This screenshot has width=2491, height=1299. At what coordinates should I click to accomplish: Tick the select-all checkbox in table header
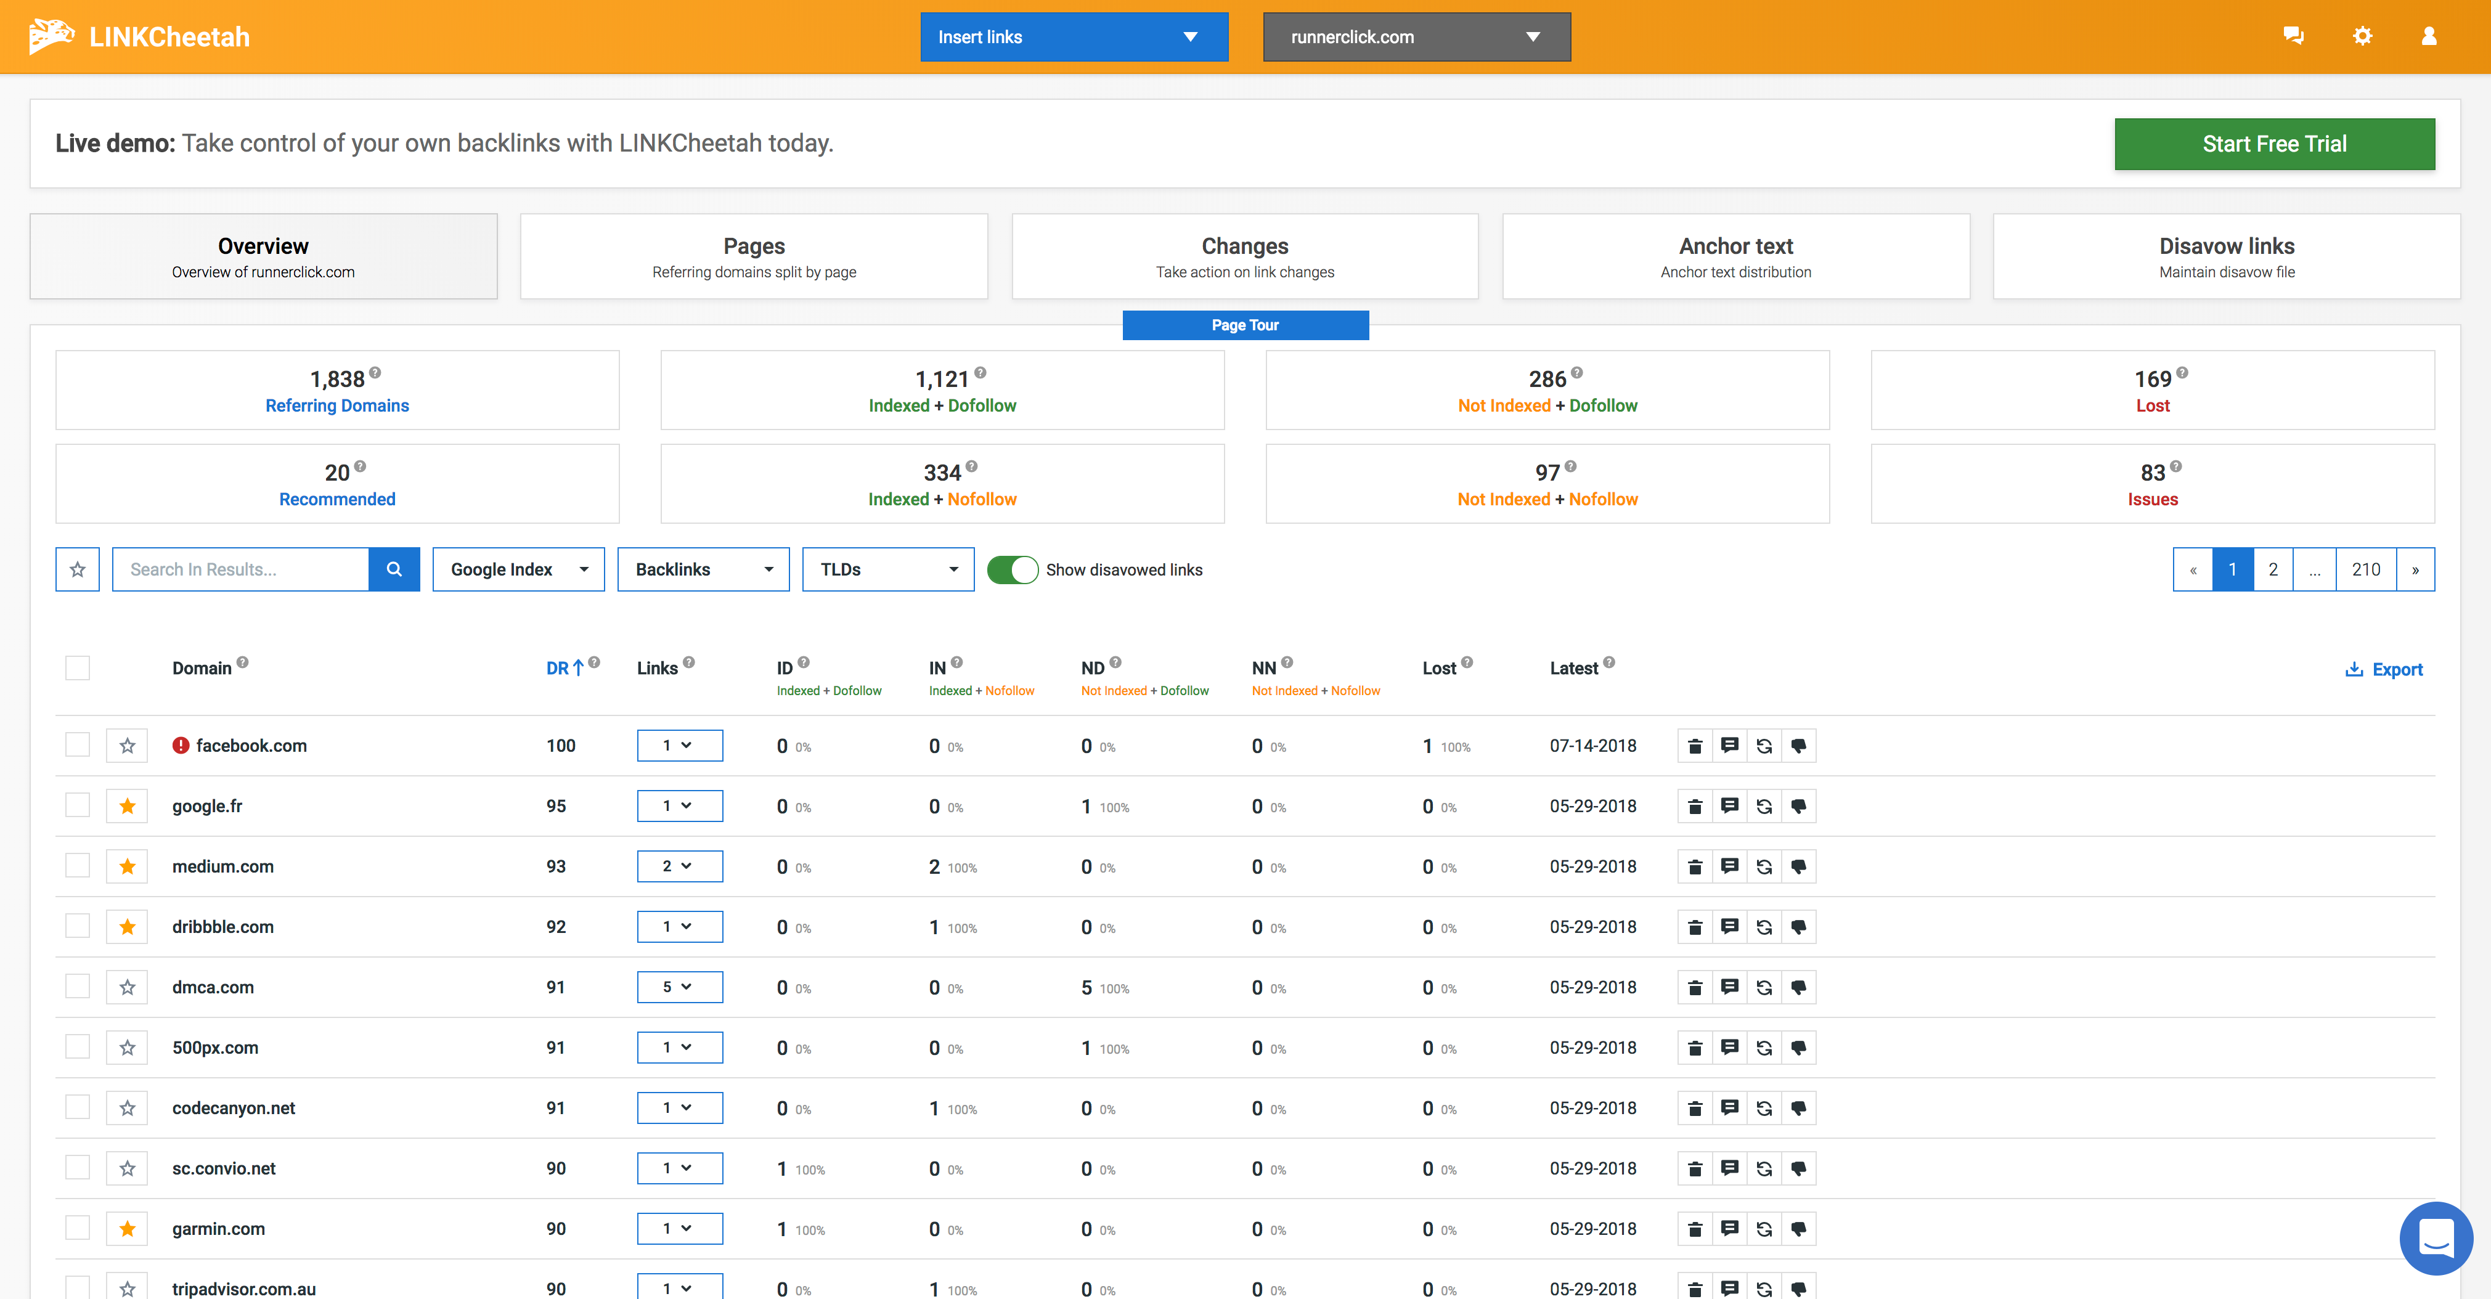78,667
